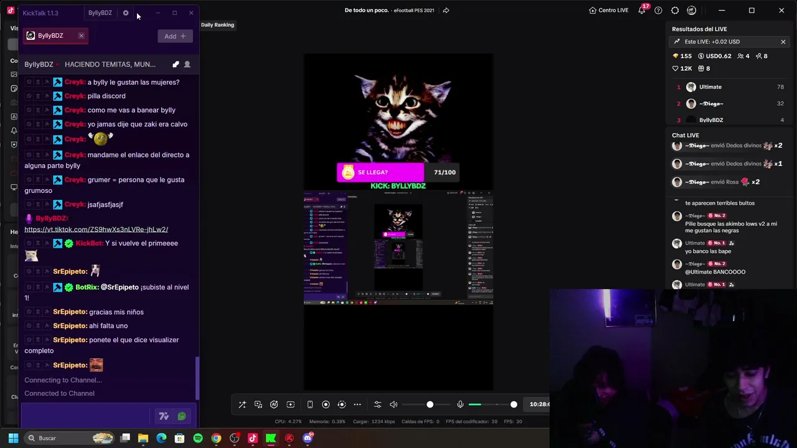Add a new channel with the Add button
The height and width of the screenshot is (448, 797).
tap(174, 36)
